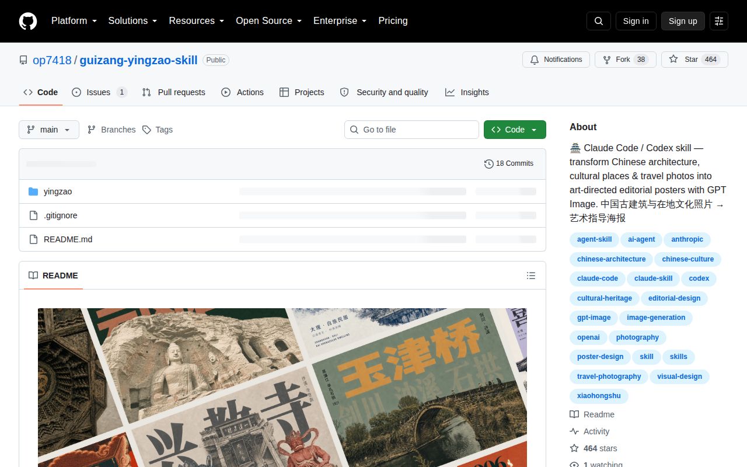Expand the Solutions menu
Viewport: 747px width, 467px height.
coord(132,21)
